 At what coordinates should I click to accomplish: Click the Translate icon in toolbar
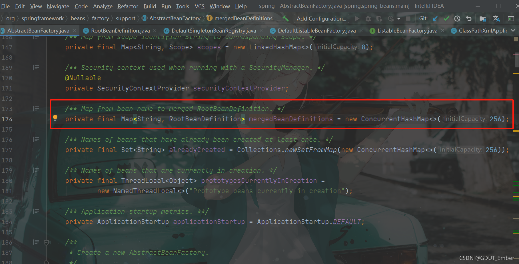(496, 19)
